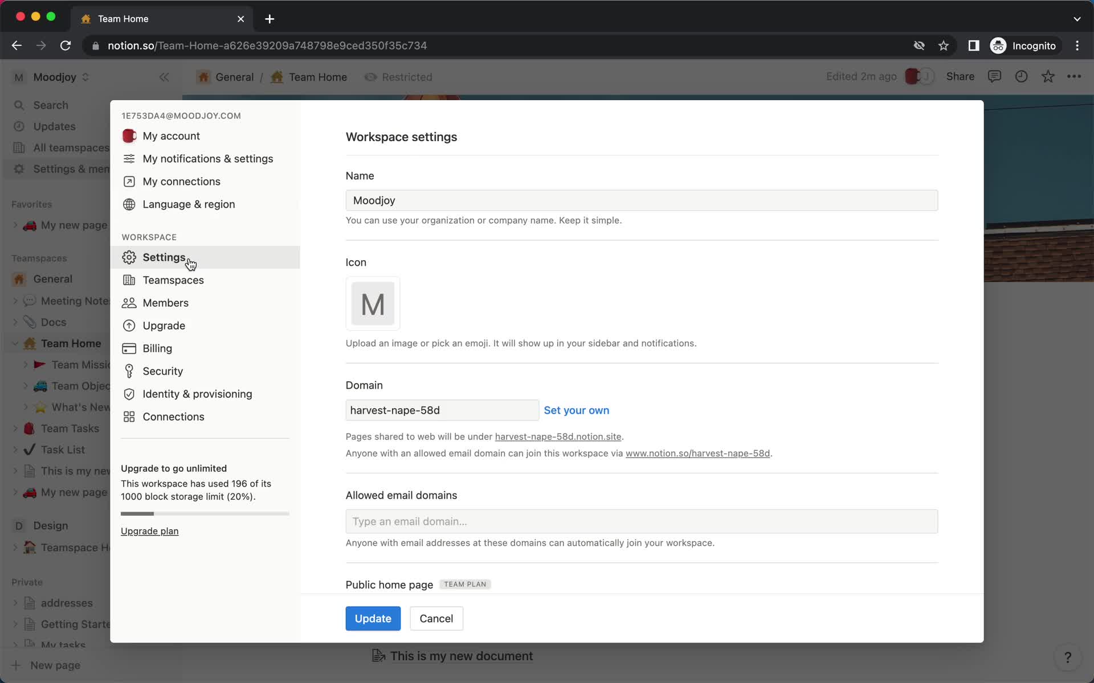Collapse the Team Home tree item
Viewport: 1094px width, 683px height.
[x=15, y=344]
